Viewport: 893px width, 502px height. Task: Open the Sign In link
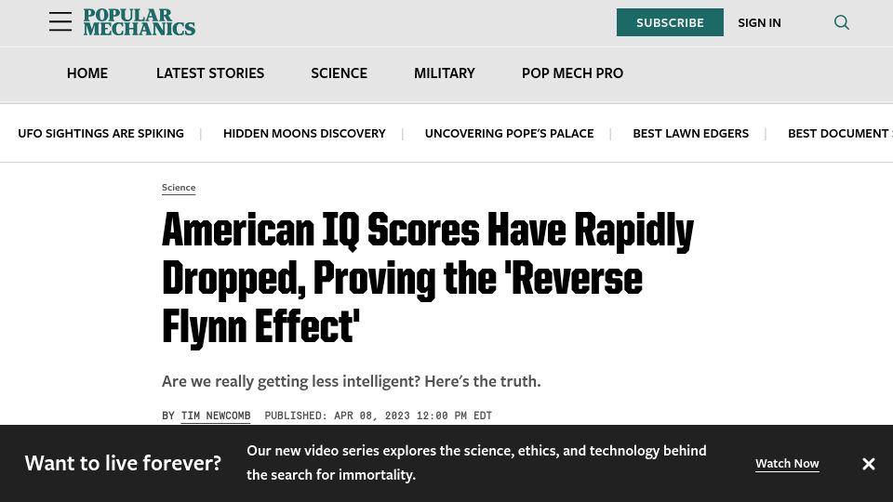[x=759, y=22]
